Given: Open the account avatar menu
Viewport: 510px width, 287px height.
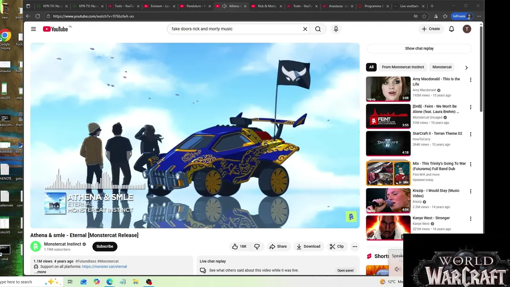Looking at the screenshot, I should [x=467, y=29].
